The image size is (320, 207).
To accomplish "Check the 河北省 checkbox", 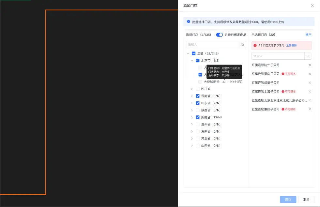I will point(198,139).
